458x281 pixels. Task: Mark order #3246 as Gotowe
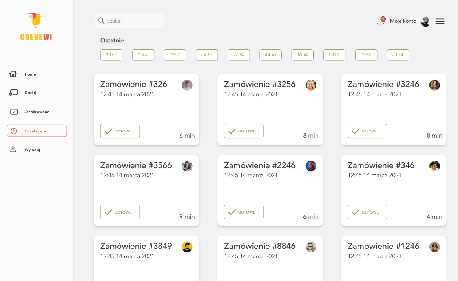tap(367, 131)
